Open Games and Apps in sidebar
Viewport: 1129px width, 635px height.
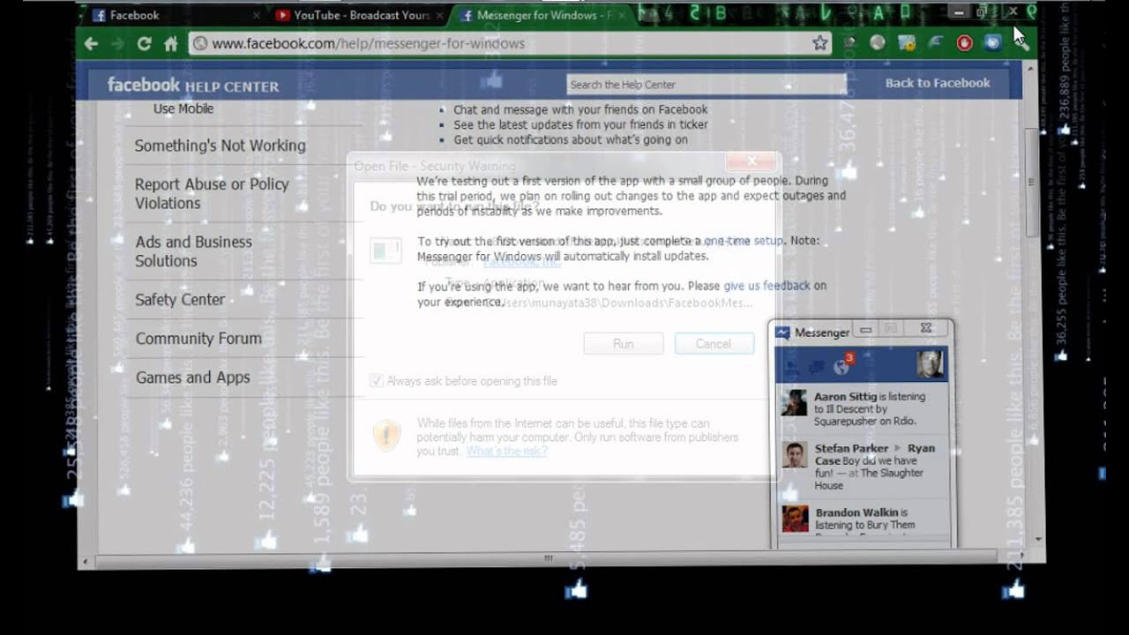(193, 377)
